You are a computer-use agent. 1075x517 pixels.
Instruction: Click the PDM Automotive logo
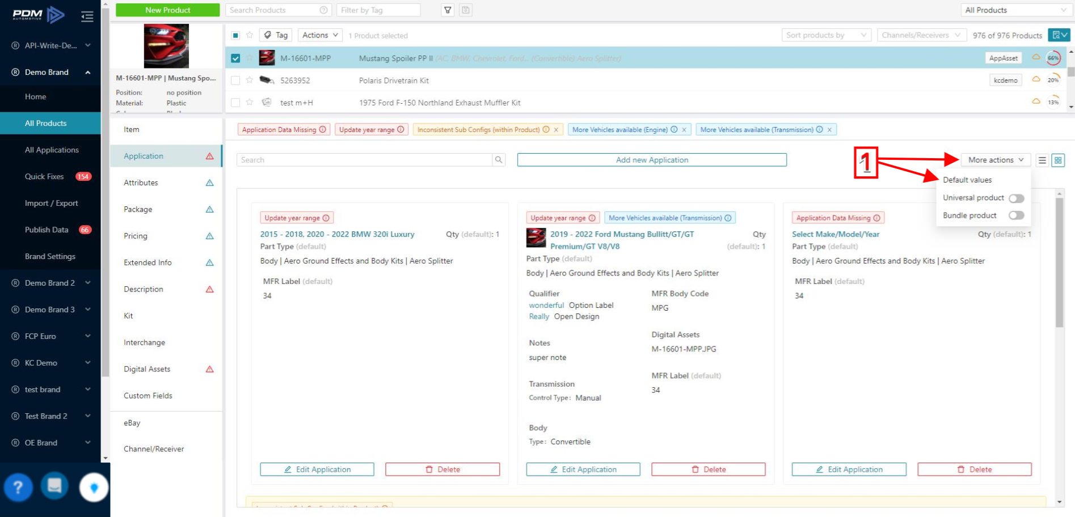[x=38, y=14]
